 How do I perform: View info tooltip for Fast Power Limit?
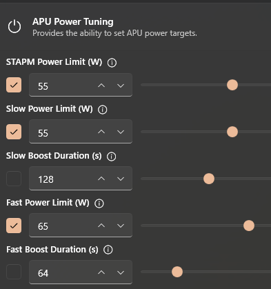[x=99, y=203]
